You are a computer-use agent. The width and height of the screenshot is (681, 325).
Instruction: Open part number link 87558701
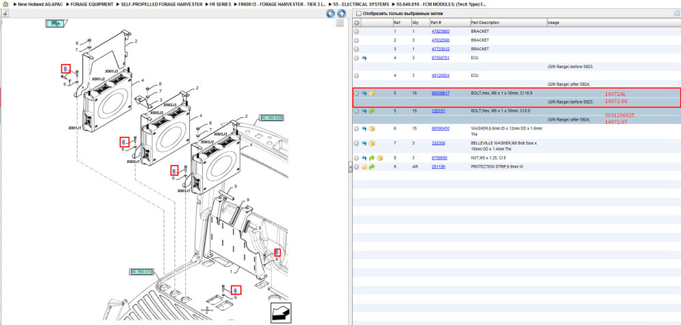pyautogui.click(x=440, y=58)
